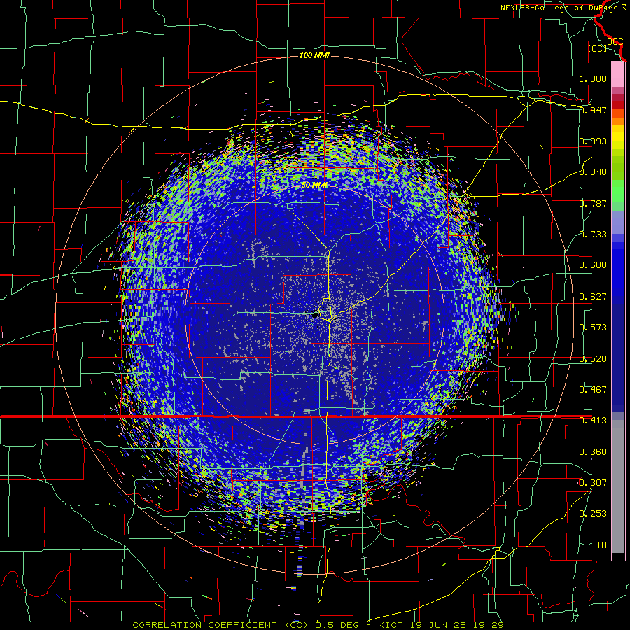
Task: Click the DCC label above the legend
Action: coord(615,41)
